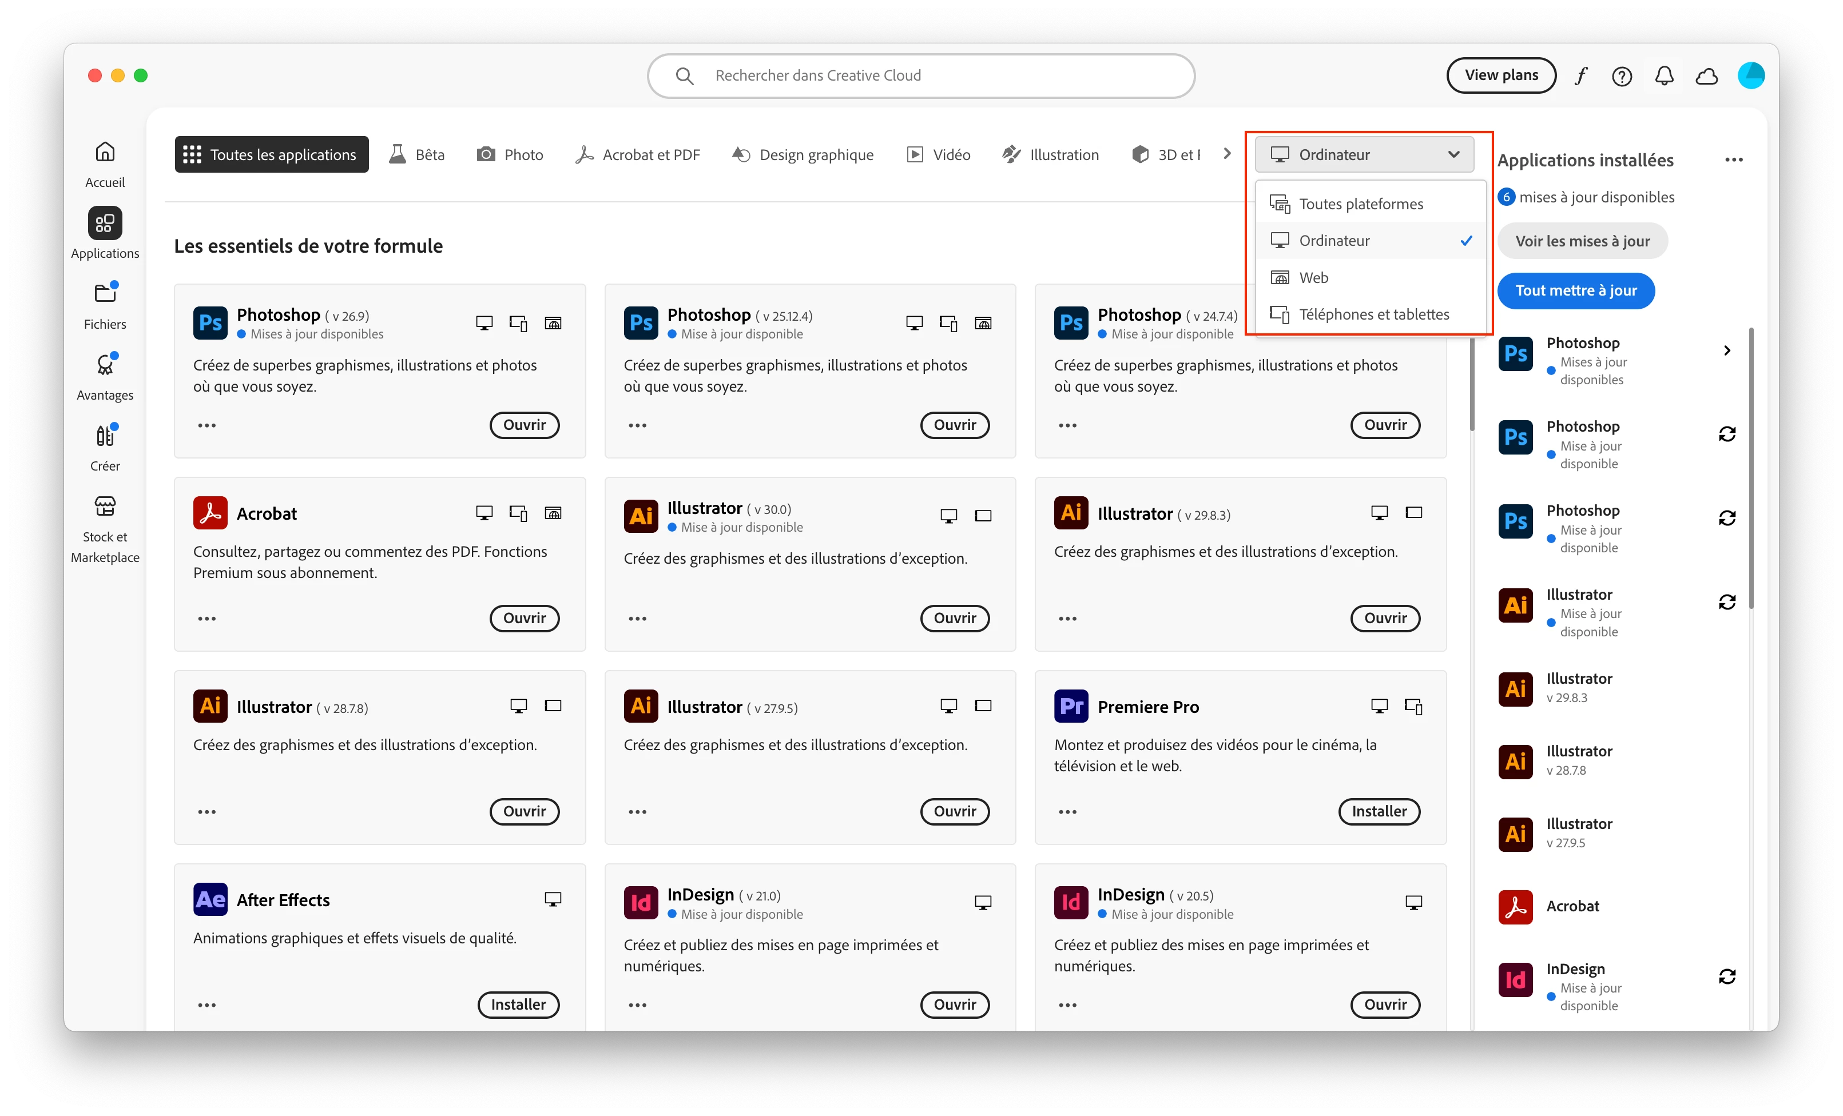Update second Photoshop via refresh icon
The height and width of the screenshot is (1116, 1843).
1727,435
